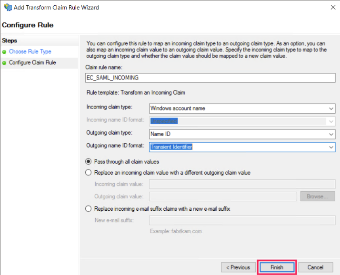Go to the Choose Rule Type step

(x=30, y=51)
